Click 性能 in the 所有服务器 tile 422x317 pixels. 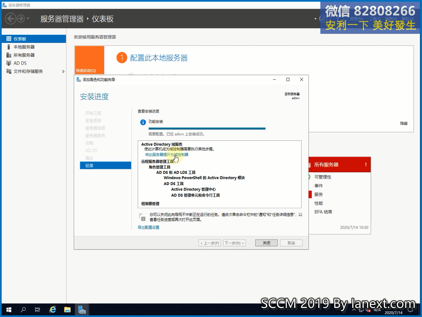click(x=319, y=203)
